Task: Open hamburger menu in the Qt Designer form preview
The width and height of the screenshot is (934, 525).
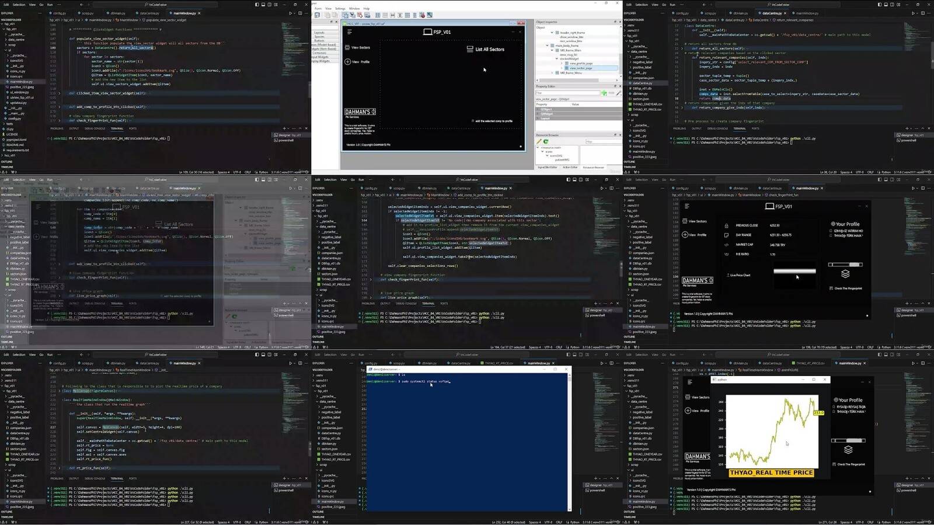Action: [350, 32]
